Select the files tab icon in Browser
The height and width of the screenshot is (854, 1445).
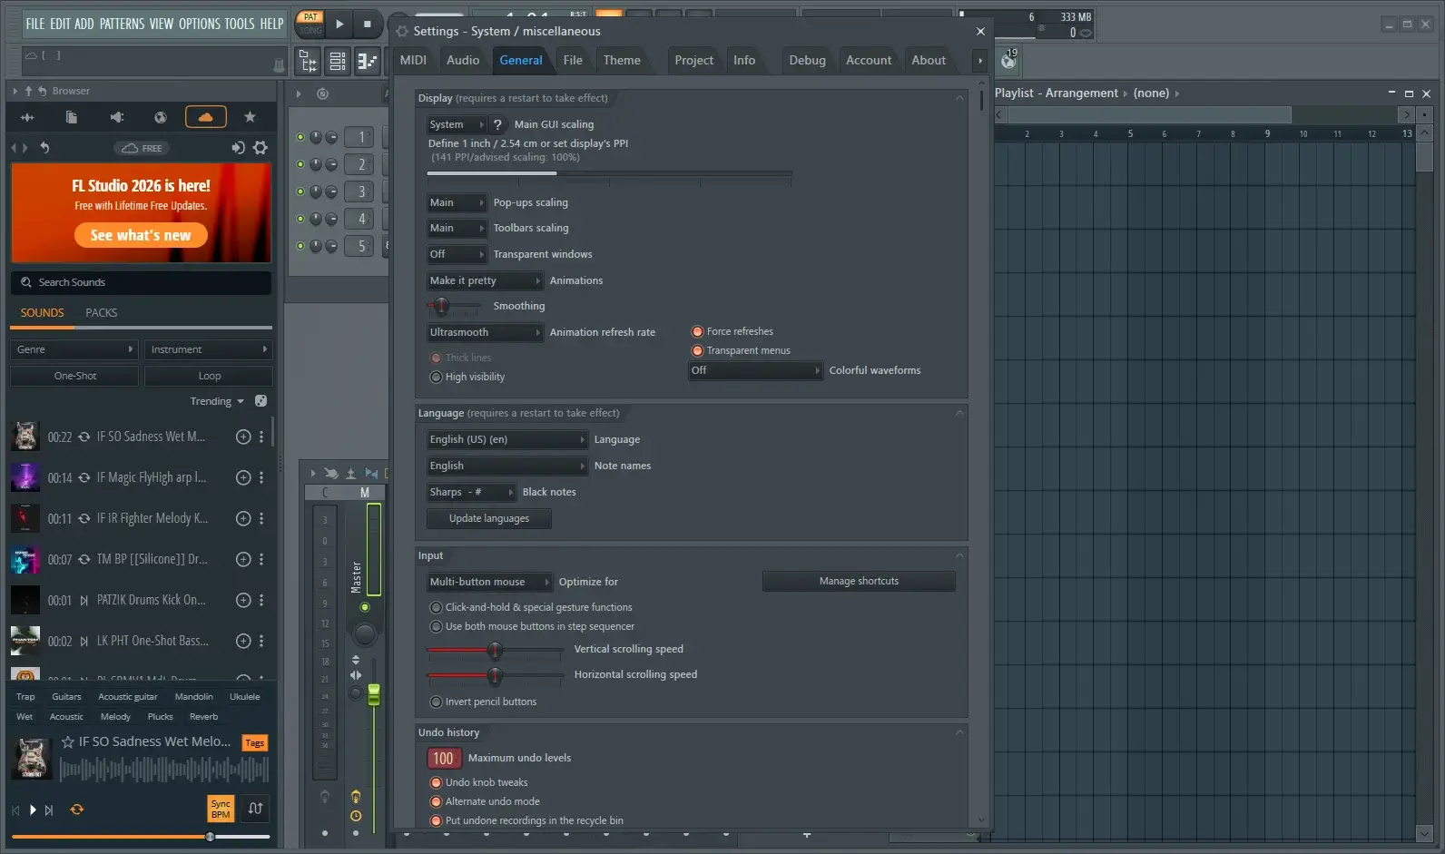72,117
